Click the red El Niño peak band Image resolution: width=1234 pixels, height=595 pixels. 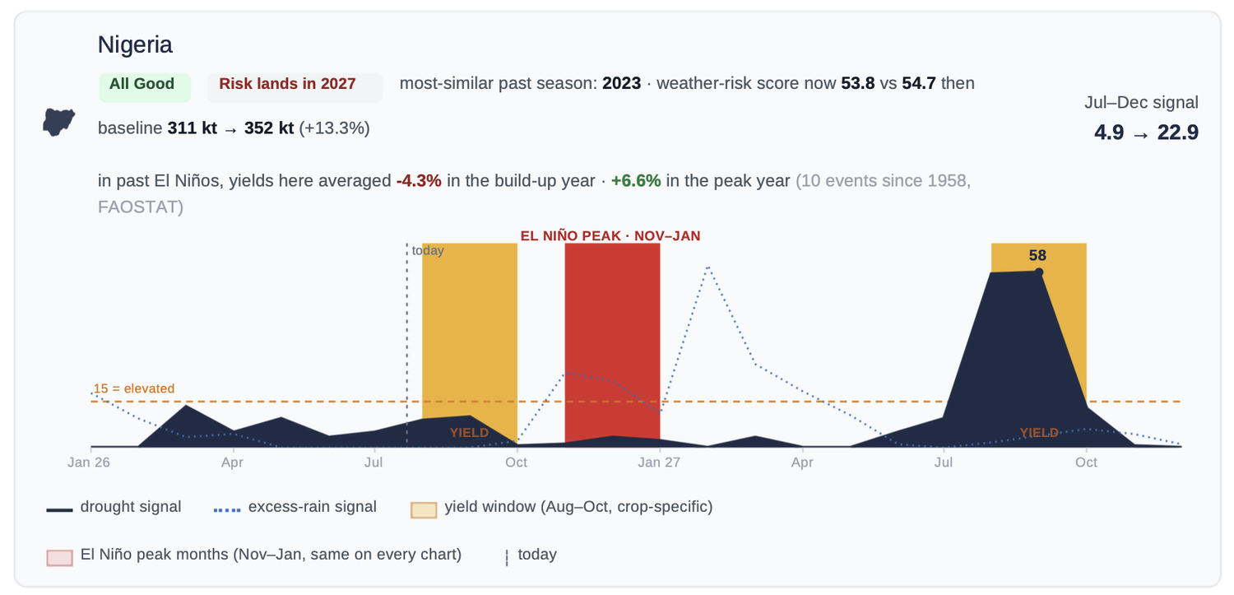pos(612,344)
